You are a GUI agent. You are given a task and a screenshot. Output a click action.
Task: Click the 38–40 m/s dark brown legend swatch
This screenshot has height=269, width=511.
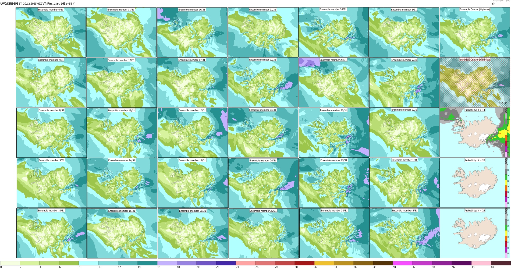tap(383, 263)
